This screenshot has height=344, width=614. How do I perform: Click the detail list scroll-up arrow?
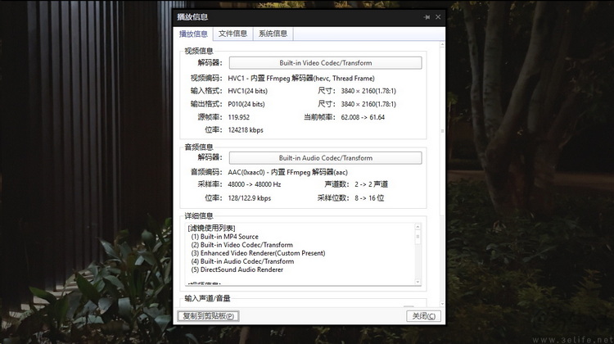click(418, 227)
